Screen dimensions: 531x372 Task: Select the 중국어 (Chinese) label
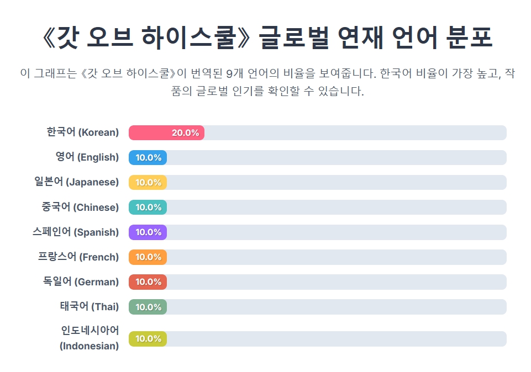coord(80,207)
